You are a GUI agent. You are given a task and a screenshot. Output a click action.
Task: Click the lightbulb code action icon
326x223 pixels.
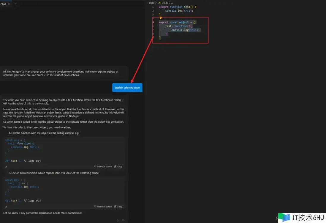161,18
